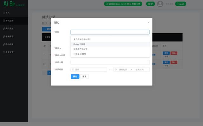Go to 我的收藏 in sidebar
This screenshot has width=203, height=126.
pos(14,44)
